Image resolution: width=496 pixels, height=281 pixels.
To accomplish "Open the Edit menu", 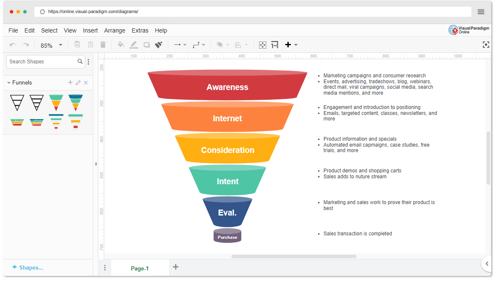I will [x=29, y=30].
